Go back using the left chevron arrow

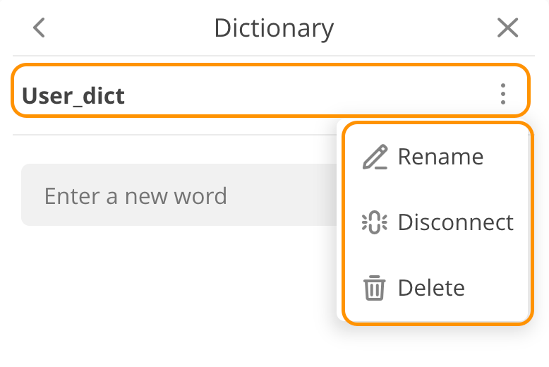point(39,28)
